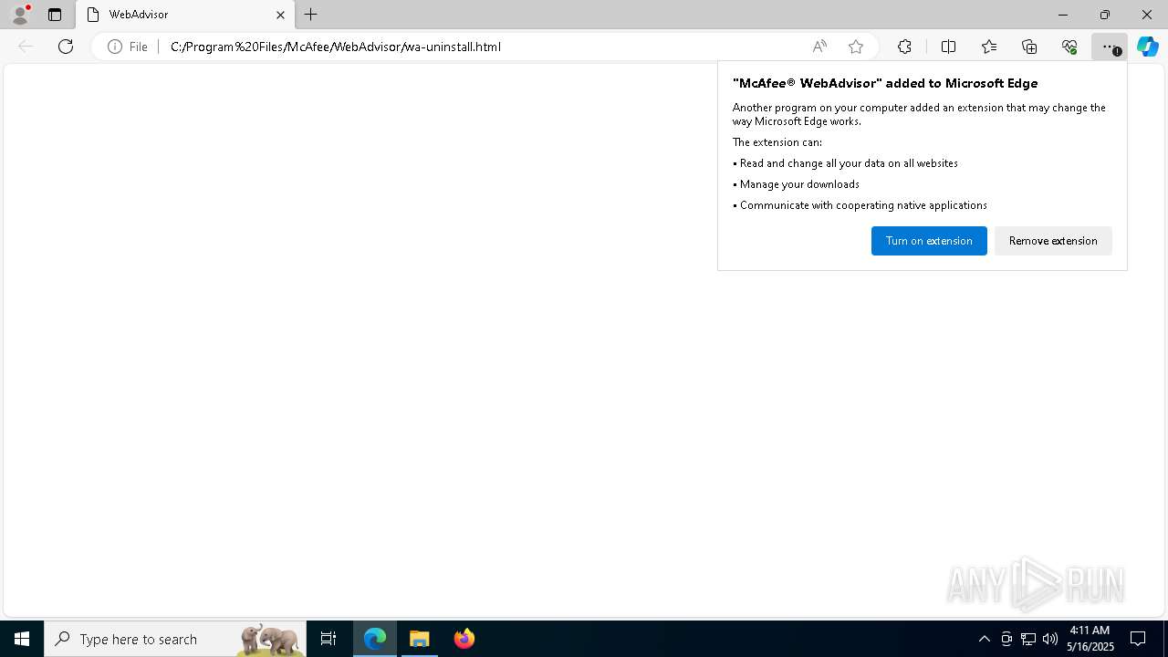Open the notification center
This screenshot has height=657, width=1168.
(1138, 639)
